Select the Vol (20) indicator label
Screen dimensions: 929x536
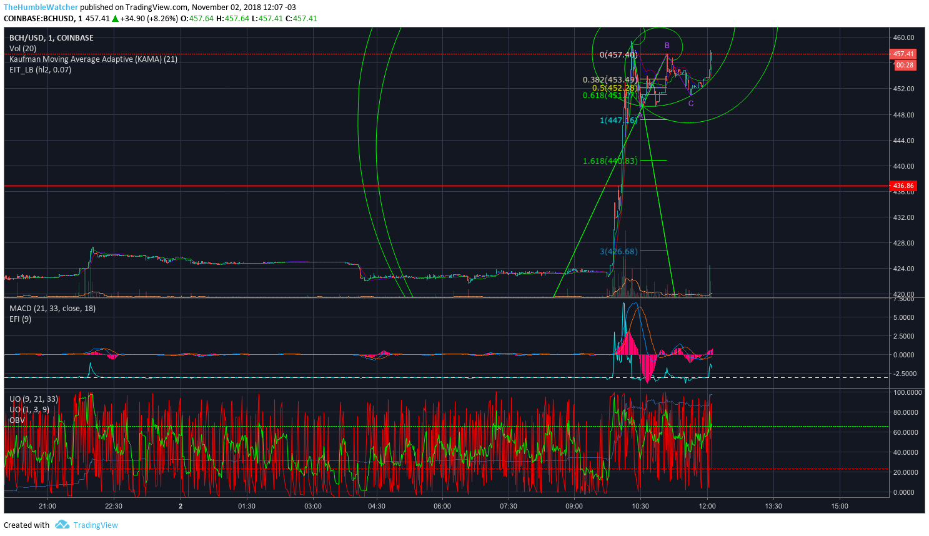tap(22, 48)
